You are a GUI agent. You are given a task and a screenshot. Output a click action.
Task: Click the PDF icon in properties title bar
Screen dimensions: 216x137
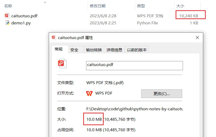coord(54,37)
